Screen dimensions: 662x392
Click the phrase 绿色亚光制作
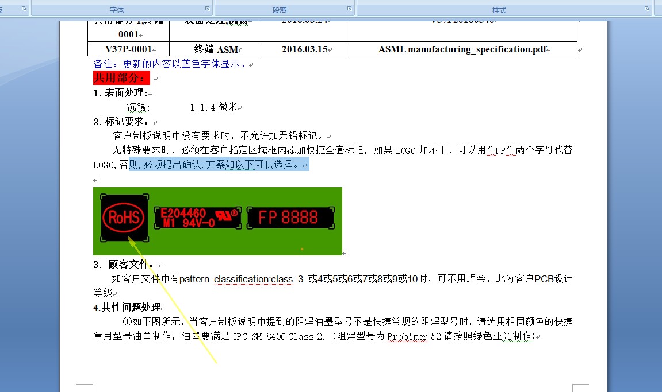(x=503, y=336)
